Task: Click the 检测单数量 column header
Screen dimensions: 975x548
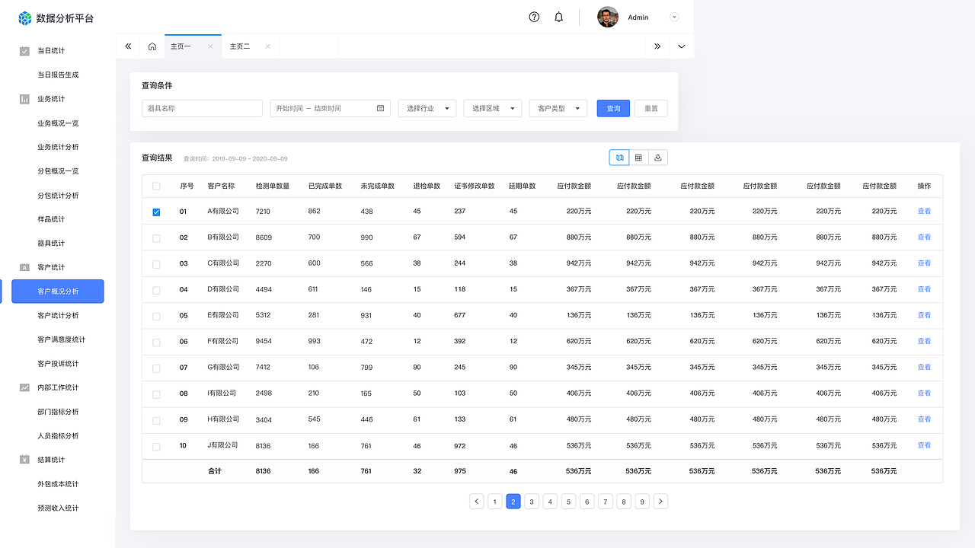Action: [x=273, y=186]
